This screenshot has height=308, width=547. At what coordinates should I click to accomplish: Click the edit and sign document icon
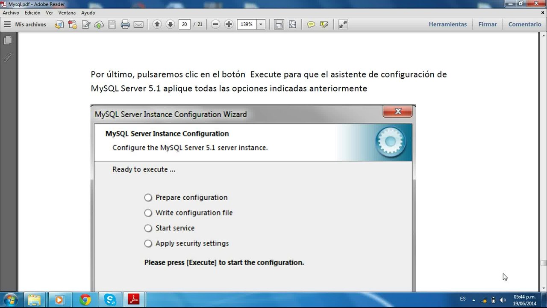coord(86,24)
